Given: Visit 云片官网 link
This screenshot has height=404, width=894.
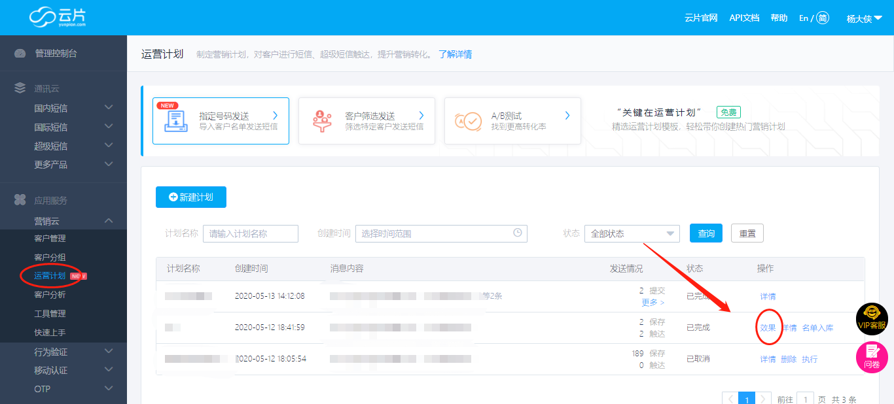Looking at the screenshot, I should 702,18.
